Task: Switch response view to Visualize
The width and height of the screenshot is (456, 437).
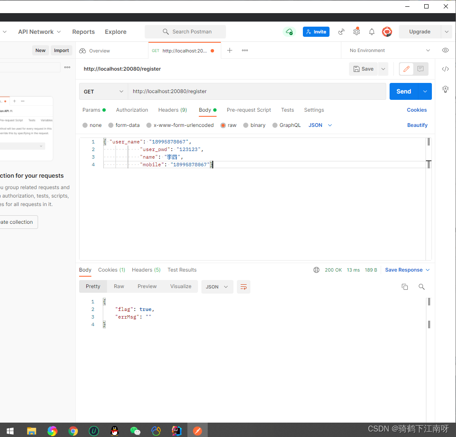Action: (181, 286)
